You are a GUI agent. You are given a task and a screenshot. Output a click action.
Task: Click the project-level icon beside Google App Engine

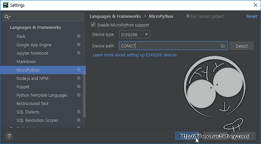click(79, 45)
